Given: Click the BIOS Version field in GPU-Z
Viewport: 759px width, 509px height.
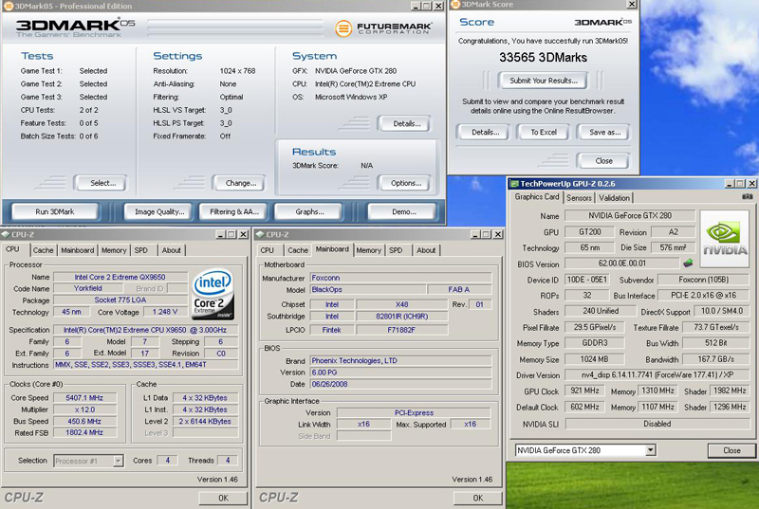Looking at the screenshot, I should pos(622,264).
